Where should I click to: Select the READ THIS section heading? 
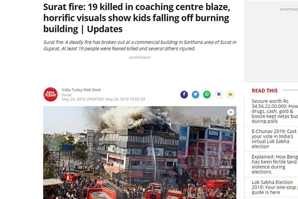265,91
